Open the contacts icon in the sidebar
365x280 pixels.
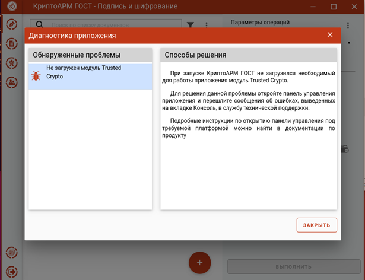[x=12, y=82]
